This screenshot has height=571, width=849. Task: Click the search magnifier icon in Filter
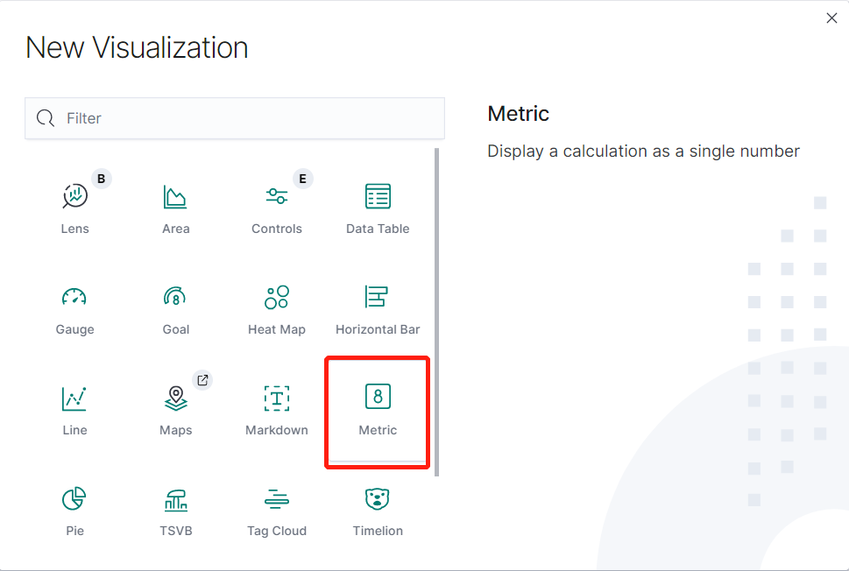[x=46, y=118]
